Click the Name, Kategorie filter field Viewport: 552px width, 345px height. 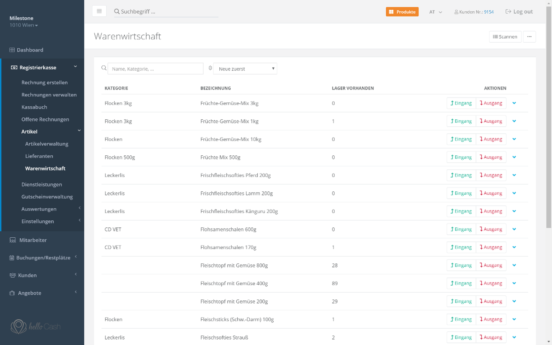coord(155,69)
